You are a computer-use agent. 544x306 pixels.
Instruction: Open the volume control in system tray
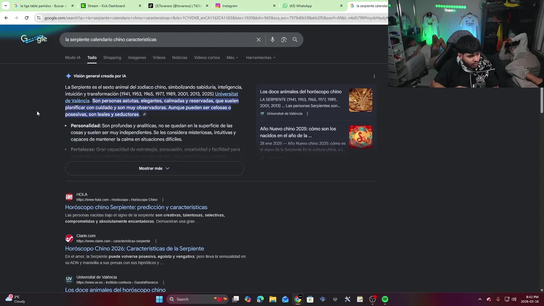pos(514,299)
